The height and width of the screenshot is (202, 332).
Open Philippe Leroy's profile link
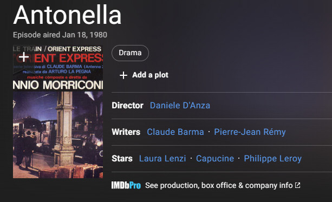pyautogui.click(x=273, y=159)
